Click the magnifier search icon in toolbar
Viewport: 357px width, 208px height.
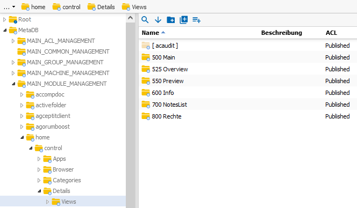tap(145, 20)
